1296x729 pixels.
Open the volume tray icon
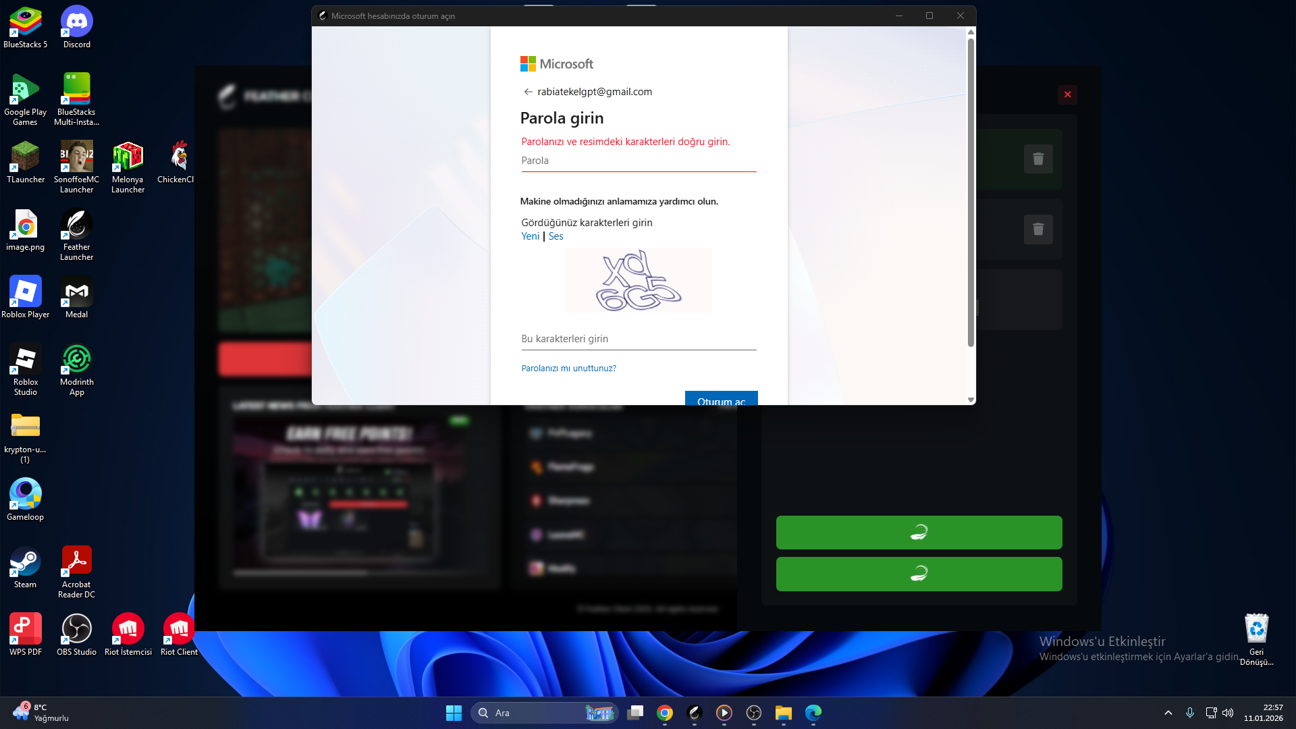pos(1228,713)
